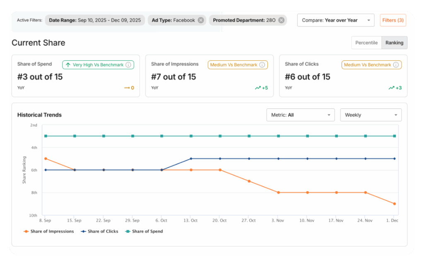Select the 1 Dec point on the Impressions line
The image size is (424, 269).
(394, 203)
